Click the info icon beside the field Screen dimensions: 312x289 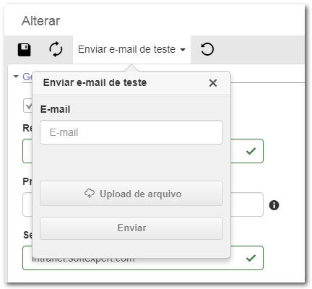coord(274,205)
